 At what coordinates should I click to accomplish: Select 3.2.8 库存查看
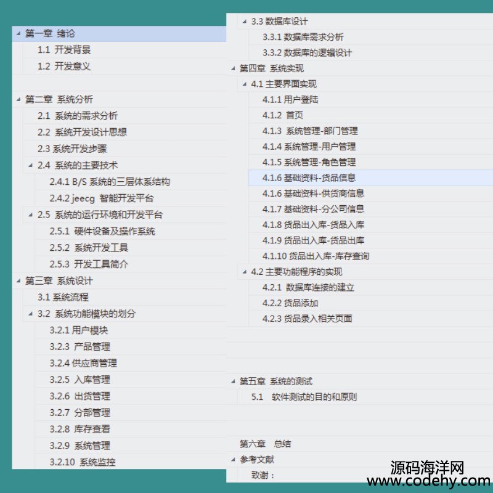(x=80, y=429)
